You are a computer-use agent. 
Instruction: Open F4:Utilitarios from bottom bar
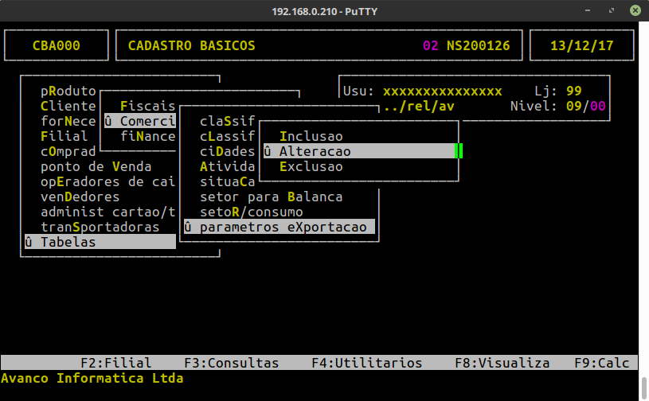tap(366, 363)
